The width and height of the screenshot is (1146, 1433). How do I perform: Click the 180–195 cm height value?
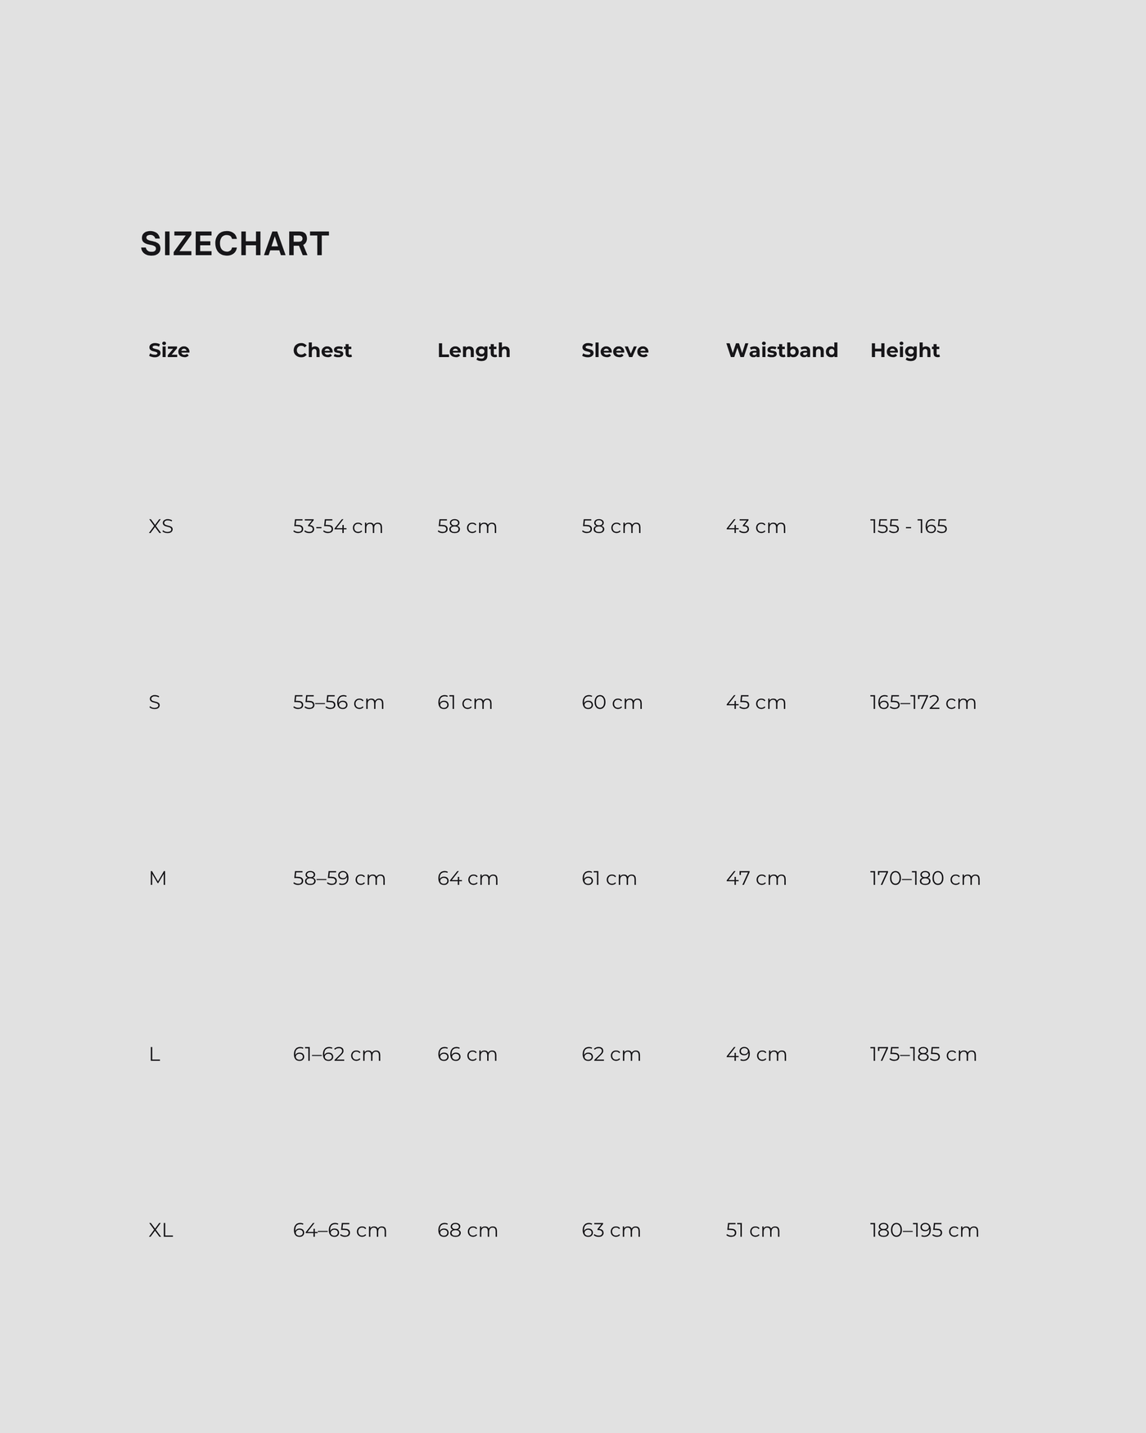[924, 1230]
